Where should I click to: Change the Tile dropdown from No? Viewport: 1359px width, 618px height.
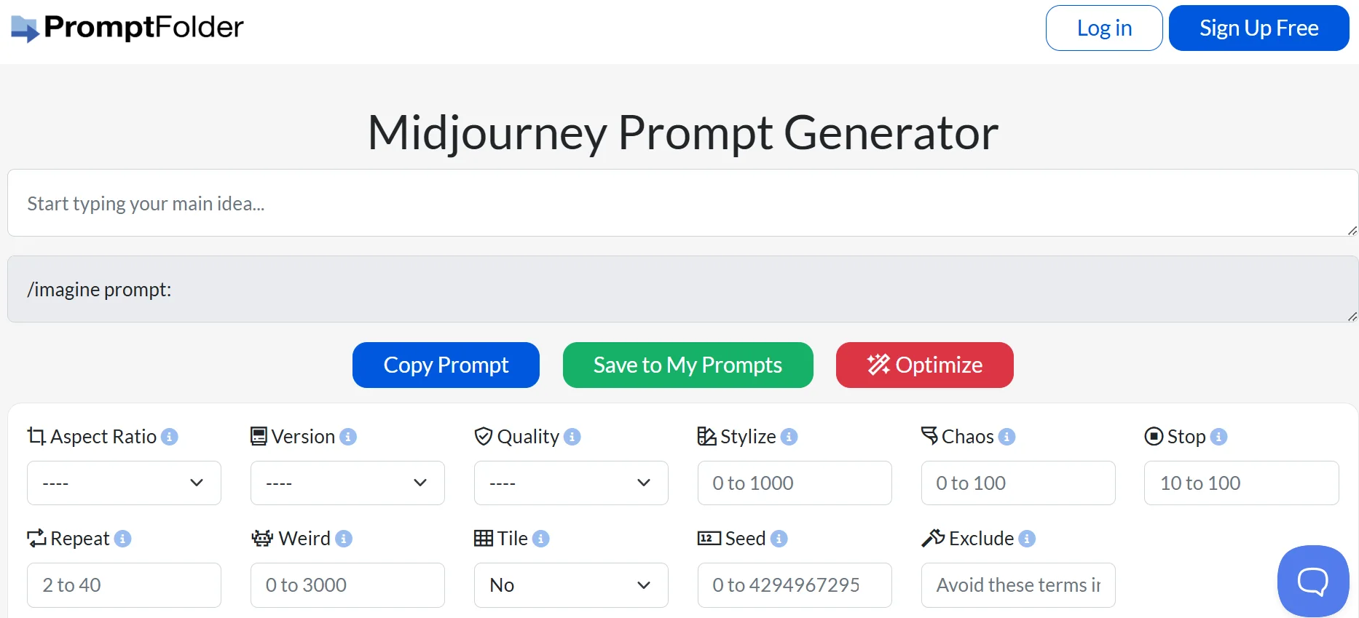(x=570, y=585)
